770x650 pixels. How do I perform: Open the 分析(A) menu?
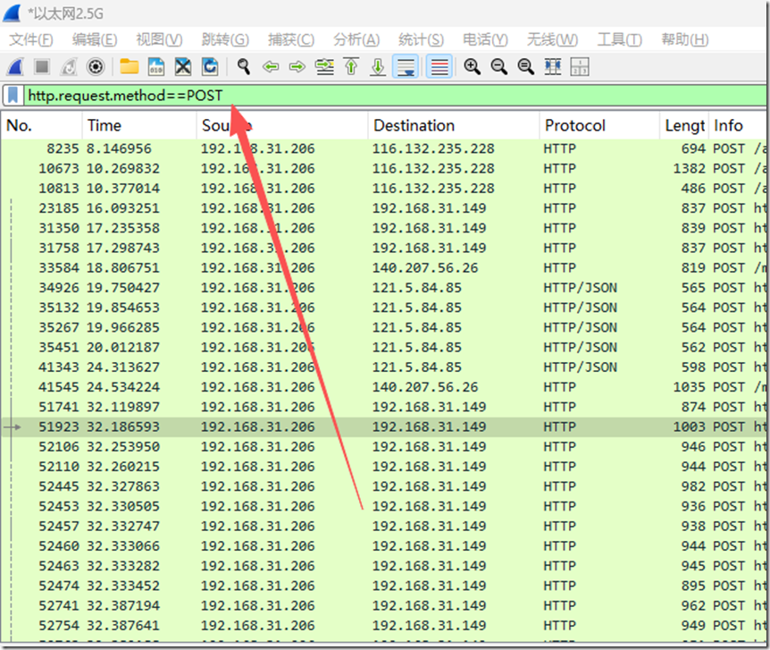[x=356, y=39]
